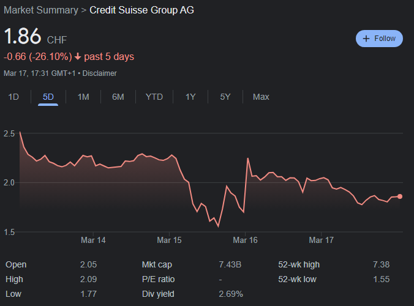View the Max chart range
This screenshot has width=414, height=306.
click(x=261, y=97)
